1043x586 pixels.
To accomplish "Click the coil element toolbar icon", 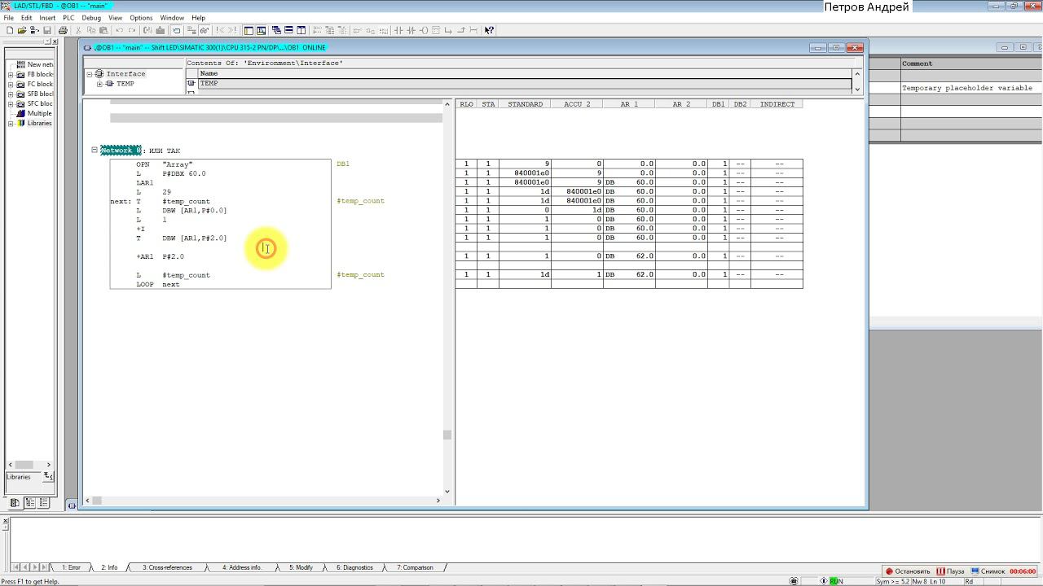I will (424, 30).
